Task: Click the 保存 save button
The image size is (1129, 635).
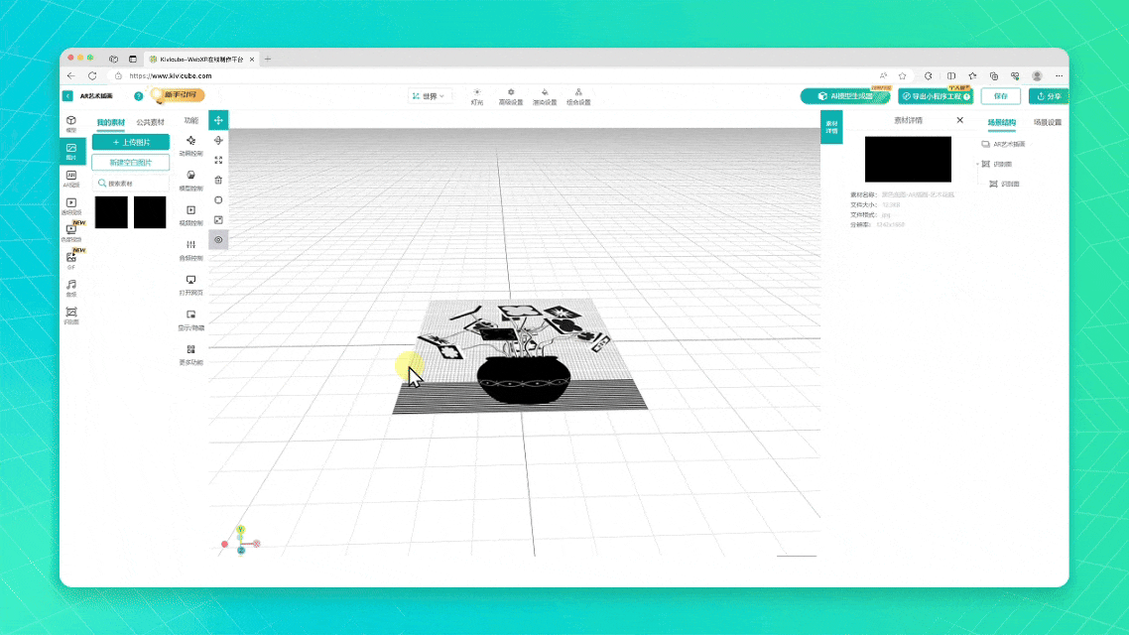Action: 1000,96
